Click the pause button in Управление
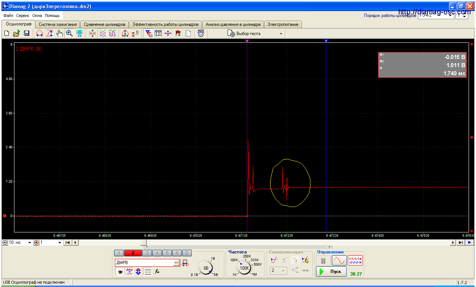Screen dimensions: 476x287 click(323, 260)
